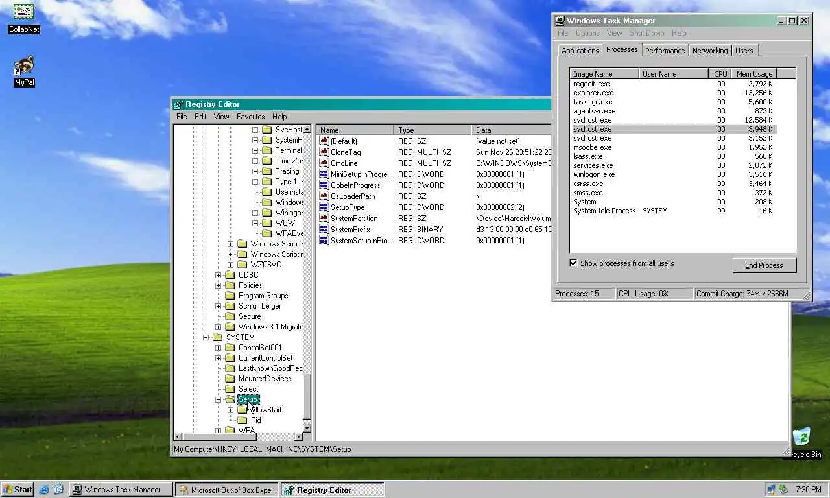The height and width of the screenshot is (498, 830).
Task: Expand the ControlSet001 key
Action: [x=218, y=348]
